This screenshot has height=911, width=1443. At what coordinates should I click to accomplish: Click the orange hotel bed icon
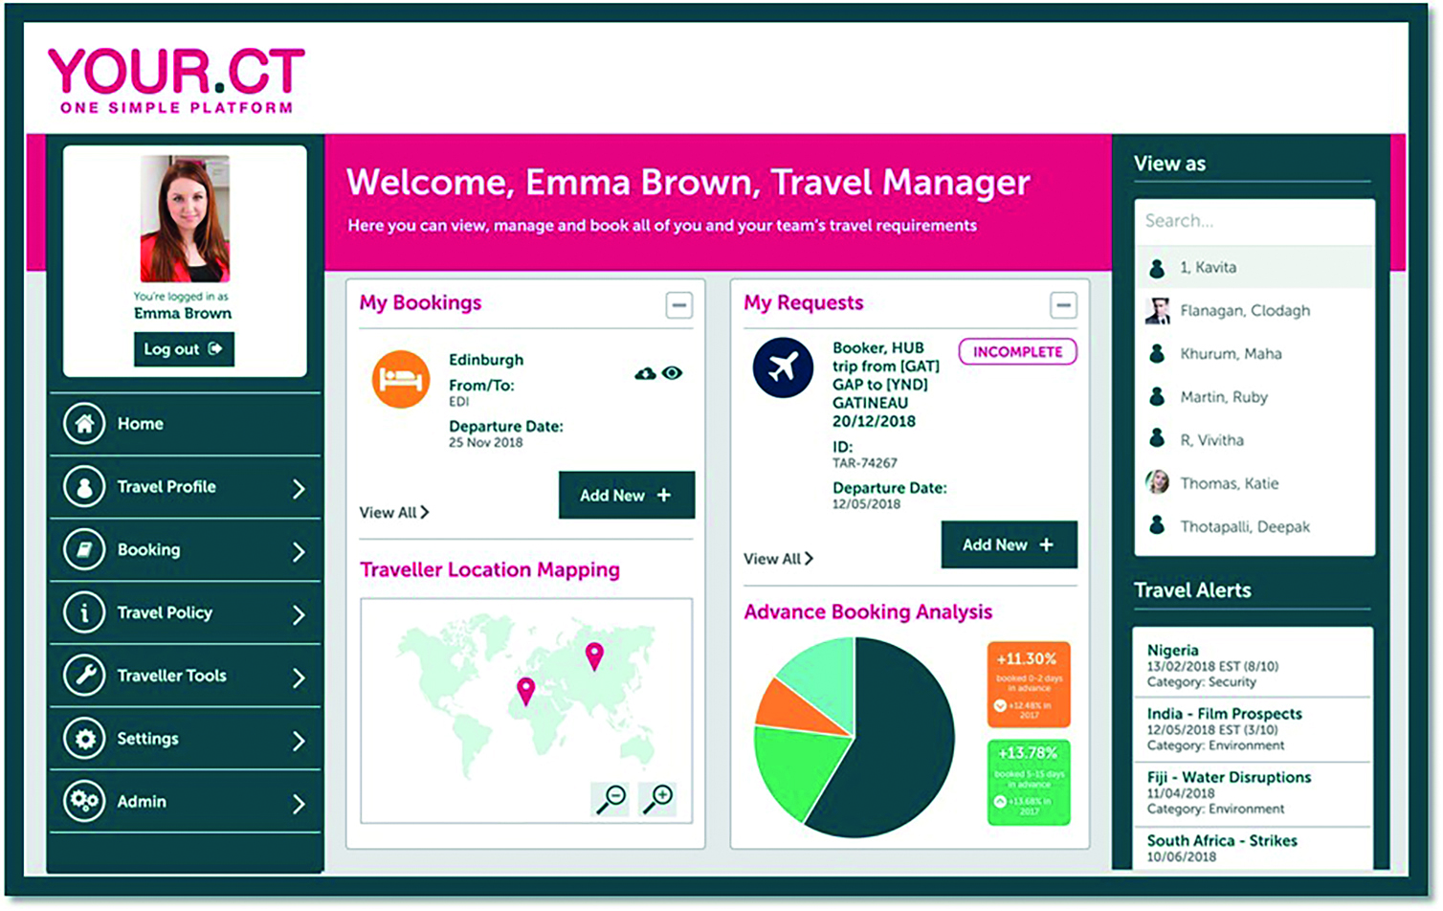point(400,380)
